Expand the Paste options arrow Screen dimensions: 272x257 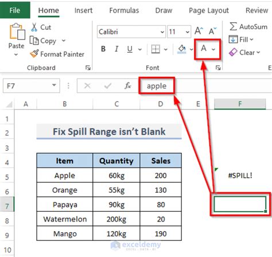click(x=16, y=54)
